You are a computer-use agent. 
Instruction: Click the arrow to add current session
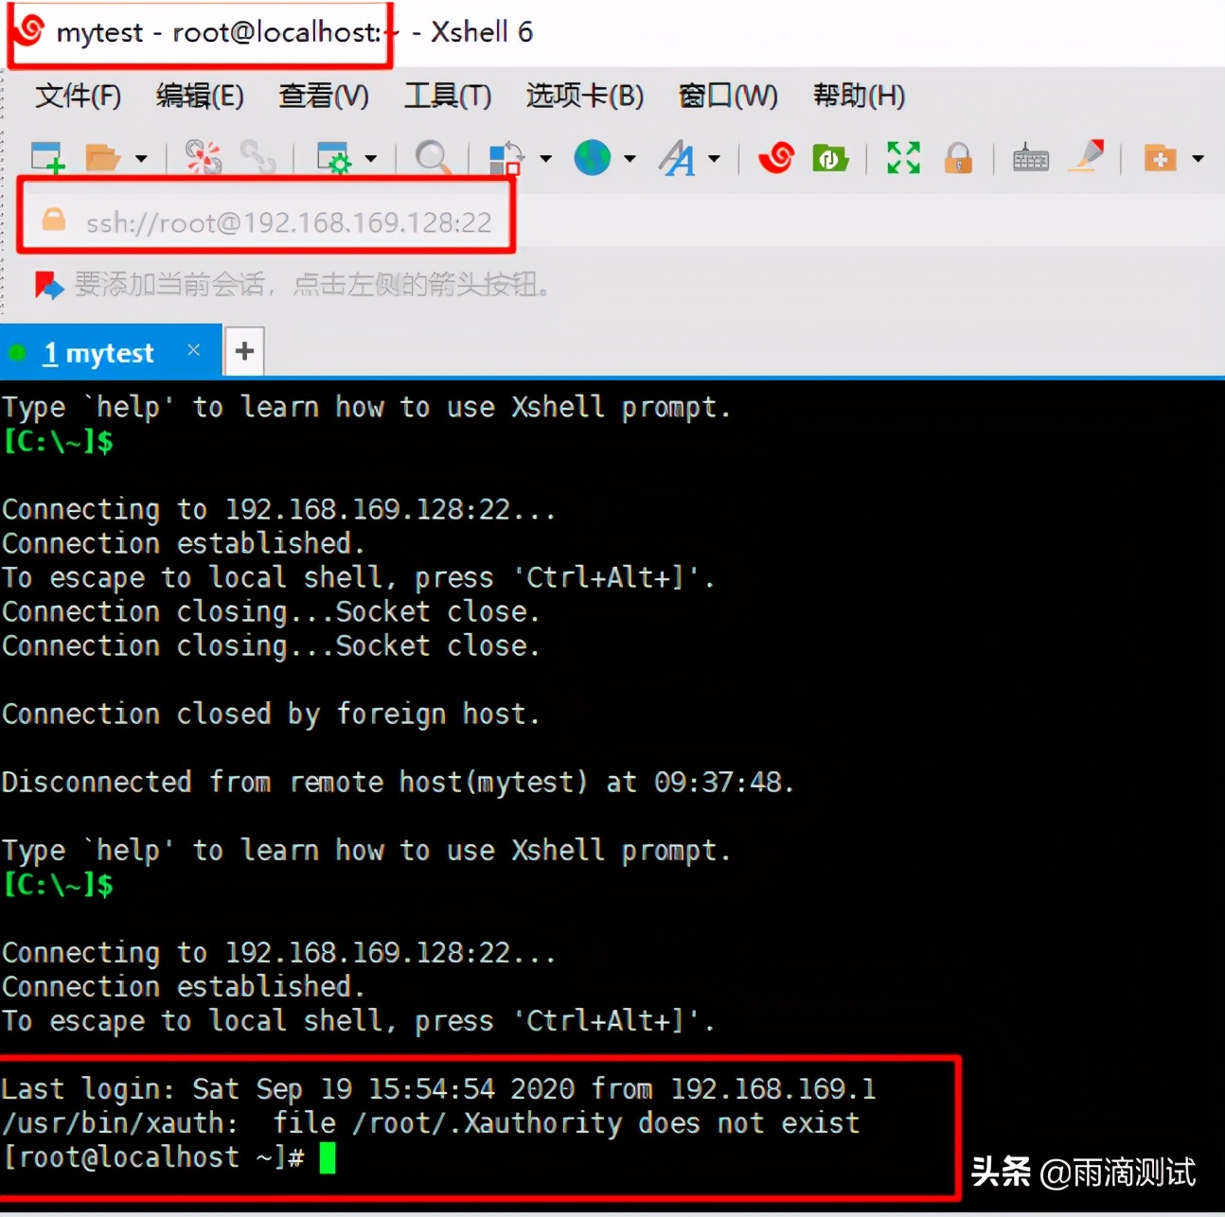(47, 284)
